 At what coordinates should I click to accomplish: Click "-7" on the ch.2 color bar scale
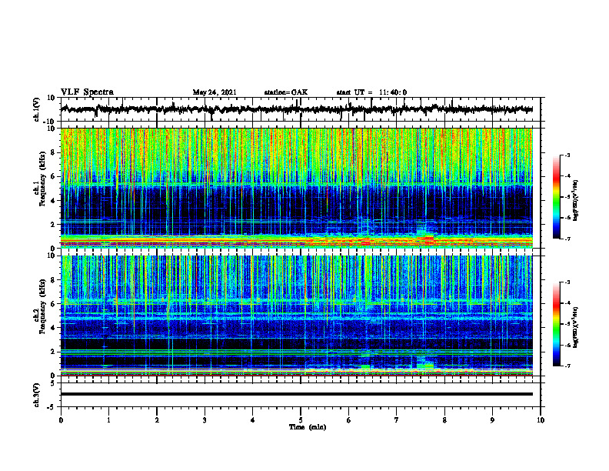tap(567, 366)
